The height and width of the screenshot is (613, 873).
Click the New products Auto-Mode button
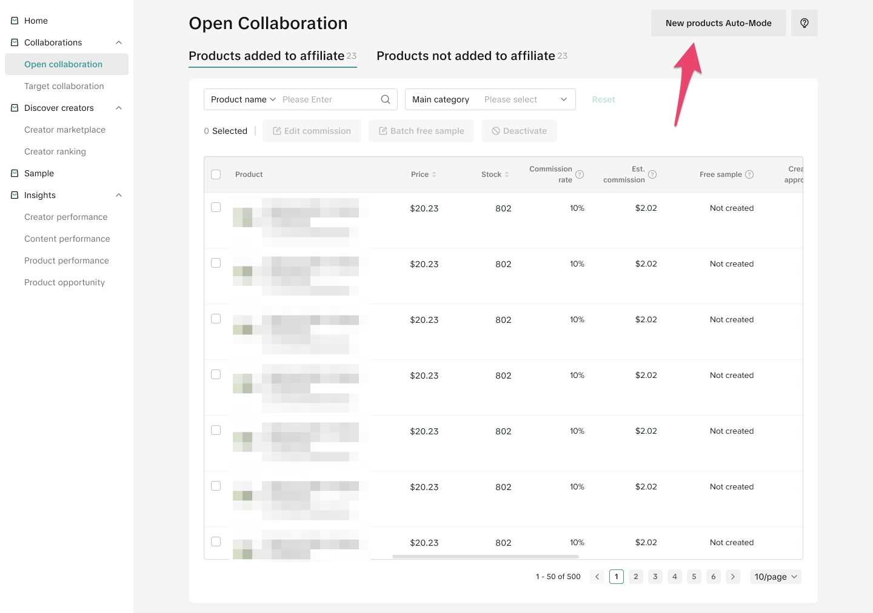(x=718, y=23)
